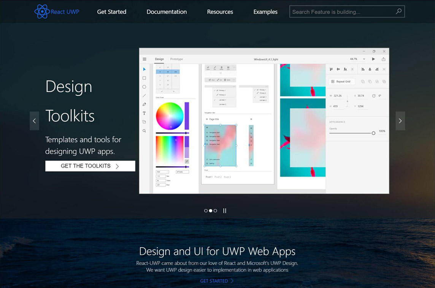Select first carousel slide dot

click(x=206, y=210)
